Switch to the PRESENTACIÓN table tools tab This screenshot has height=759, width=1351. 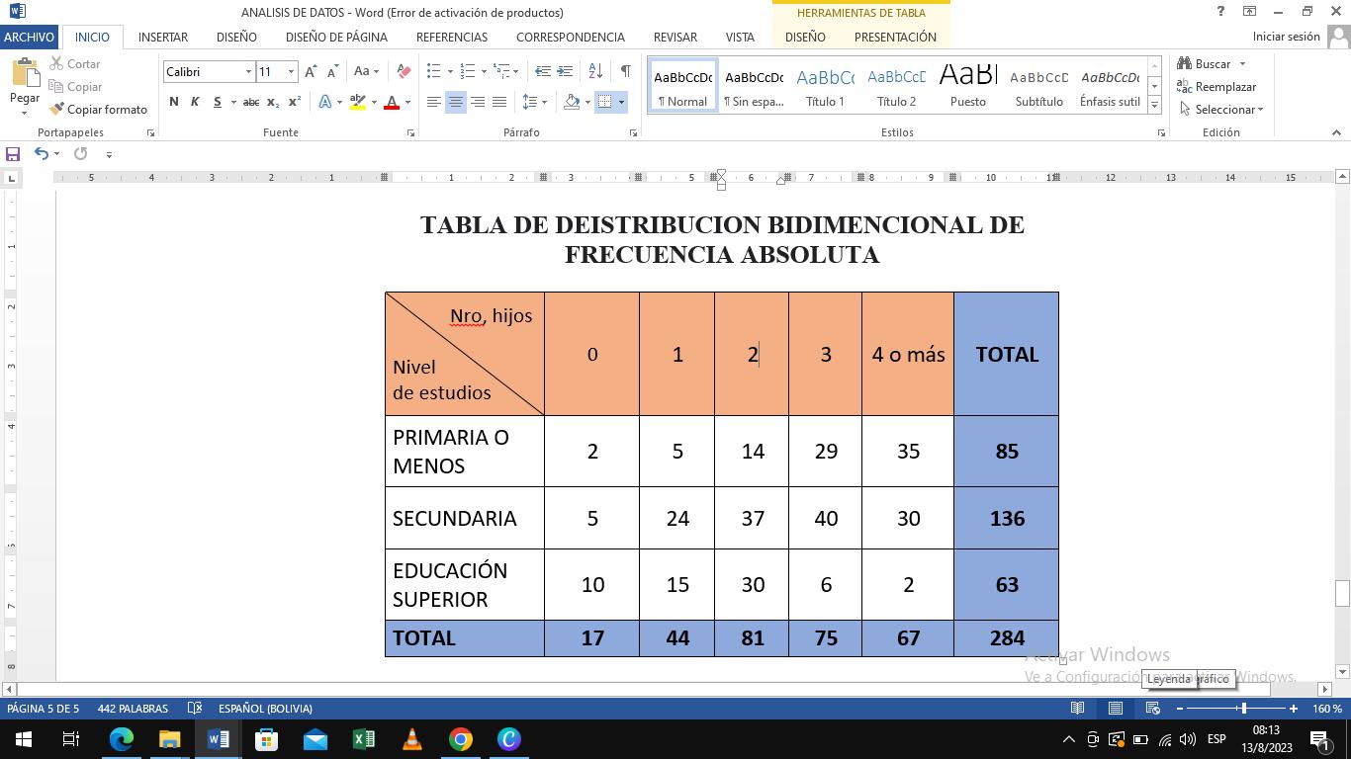pyautogui.click(x=895, y=37)
